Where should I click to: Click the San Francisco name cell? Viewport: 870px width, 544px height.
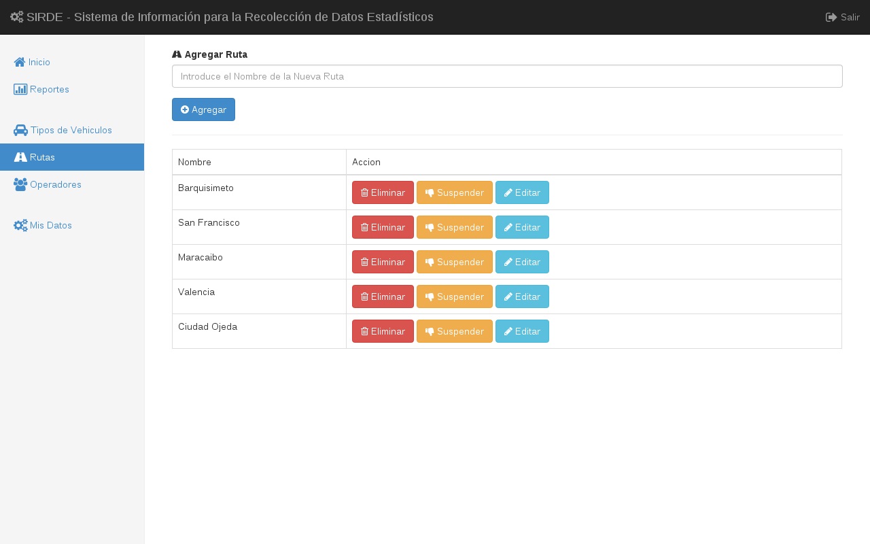[259, 227]
